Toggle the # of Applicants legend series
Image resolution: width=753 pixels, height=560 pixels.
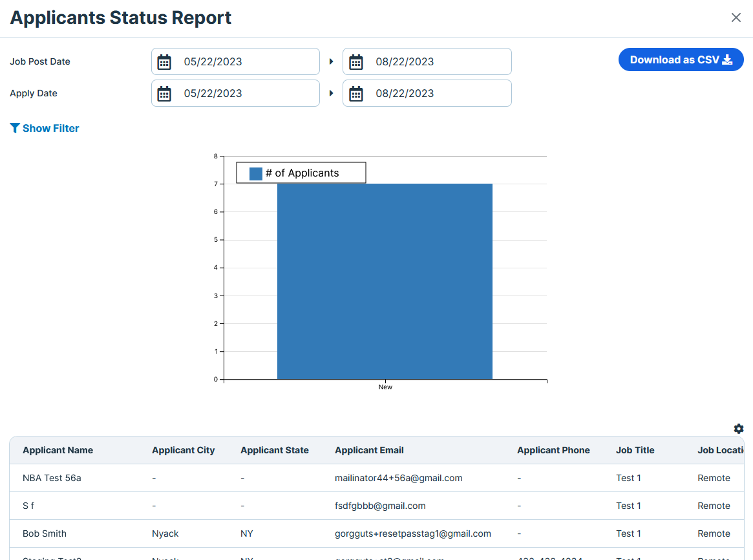pos(302,173)
